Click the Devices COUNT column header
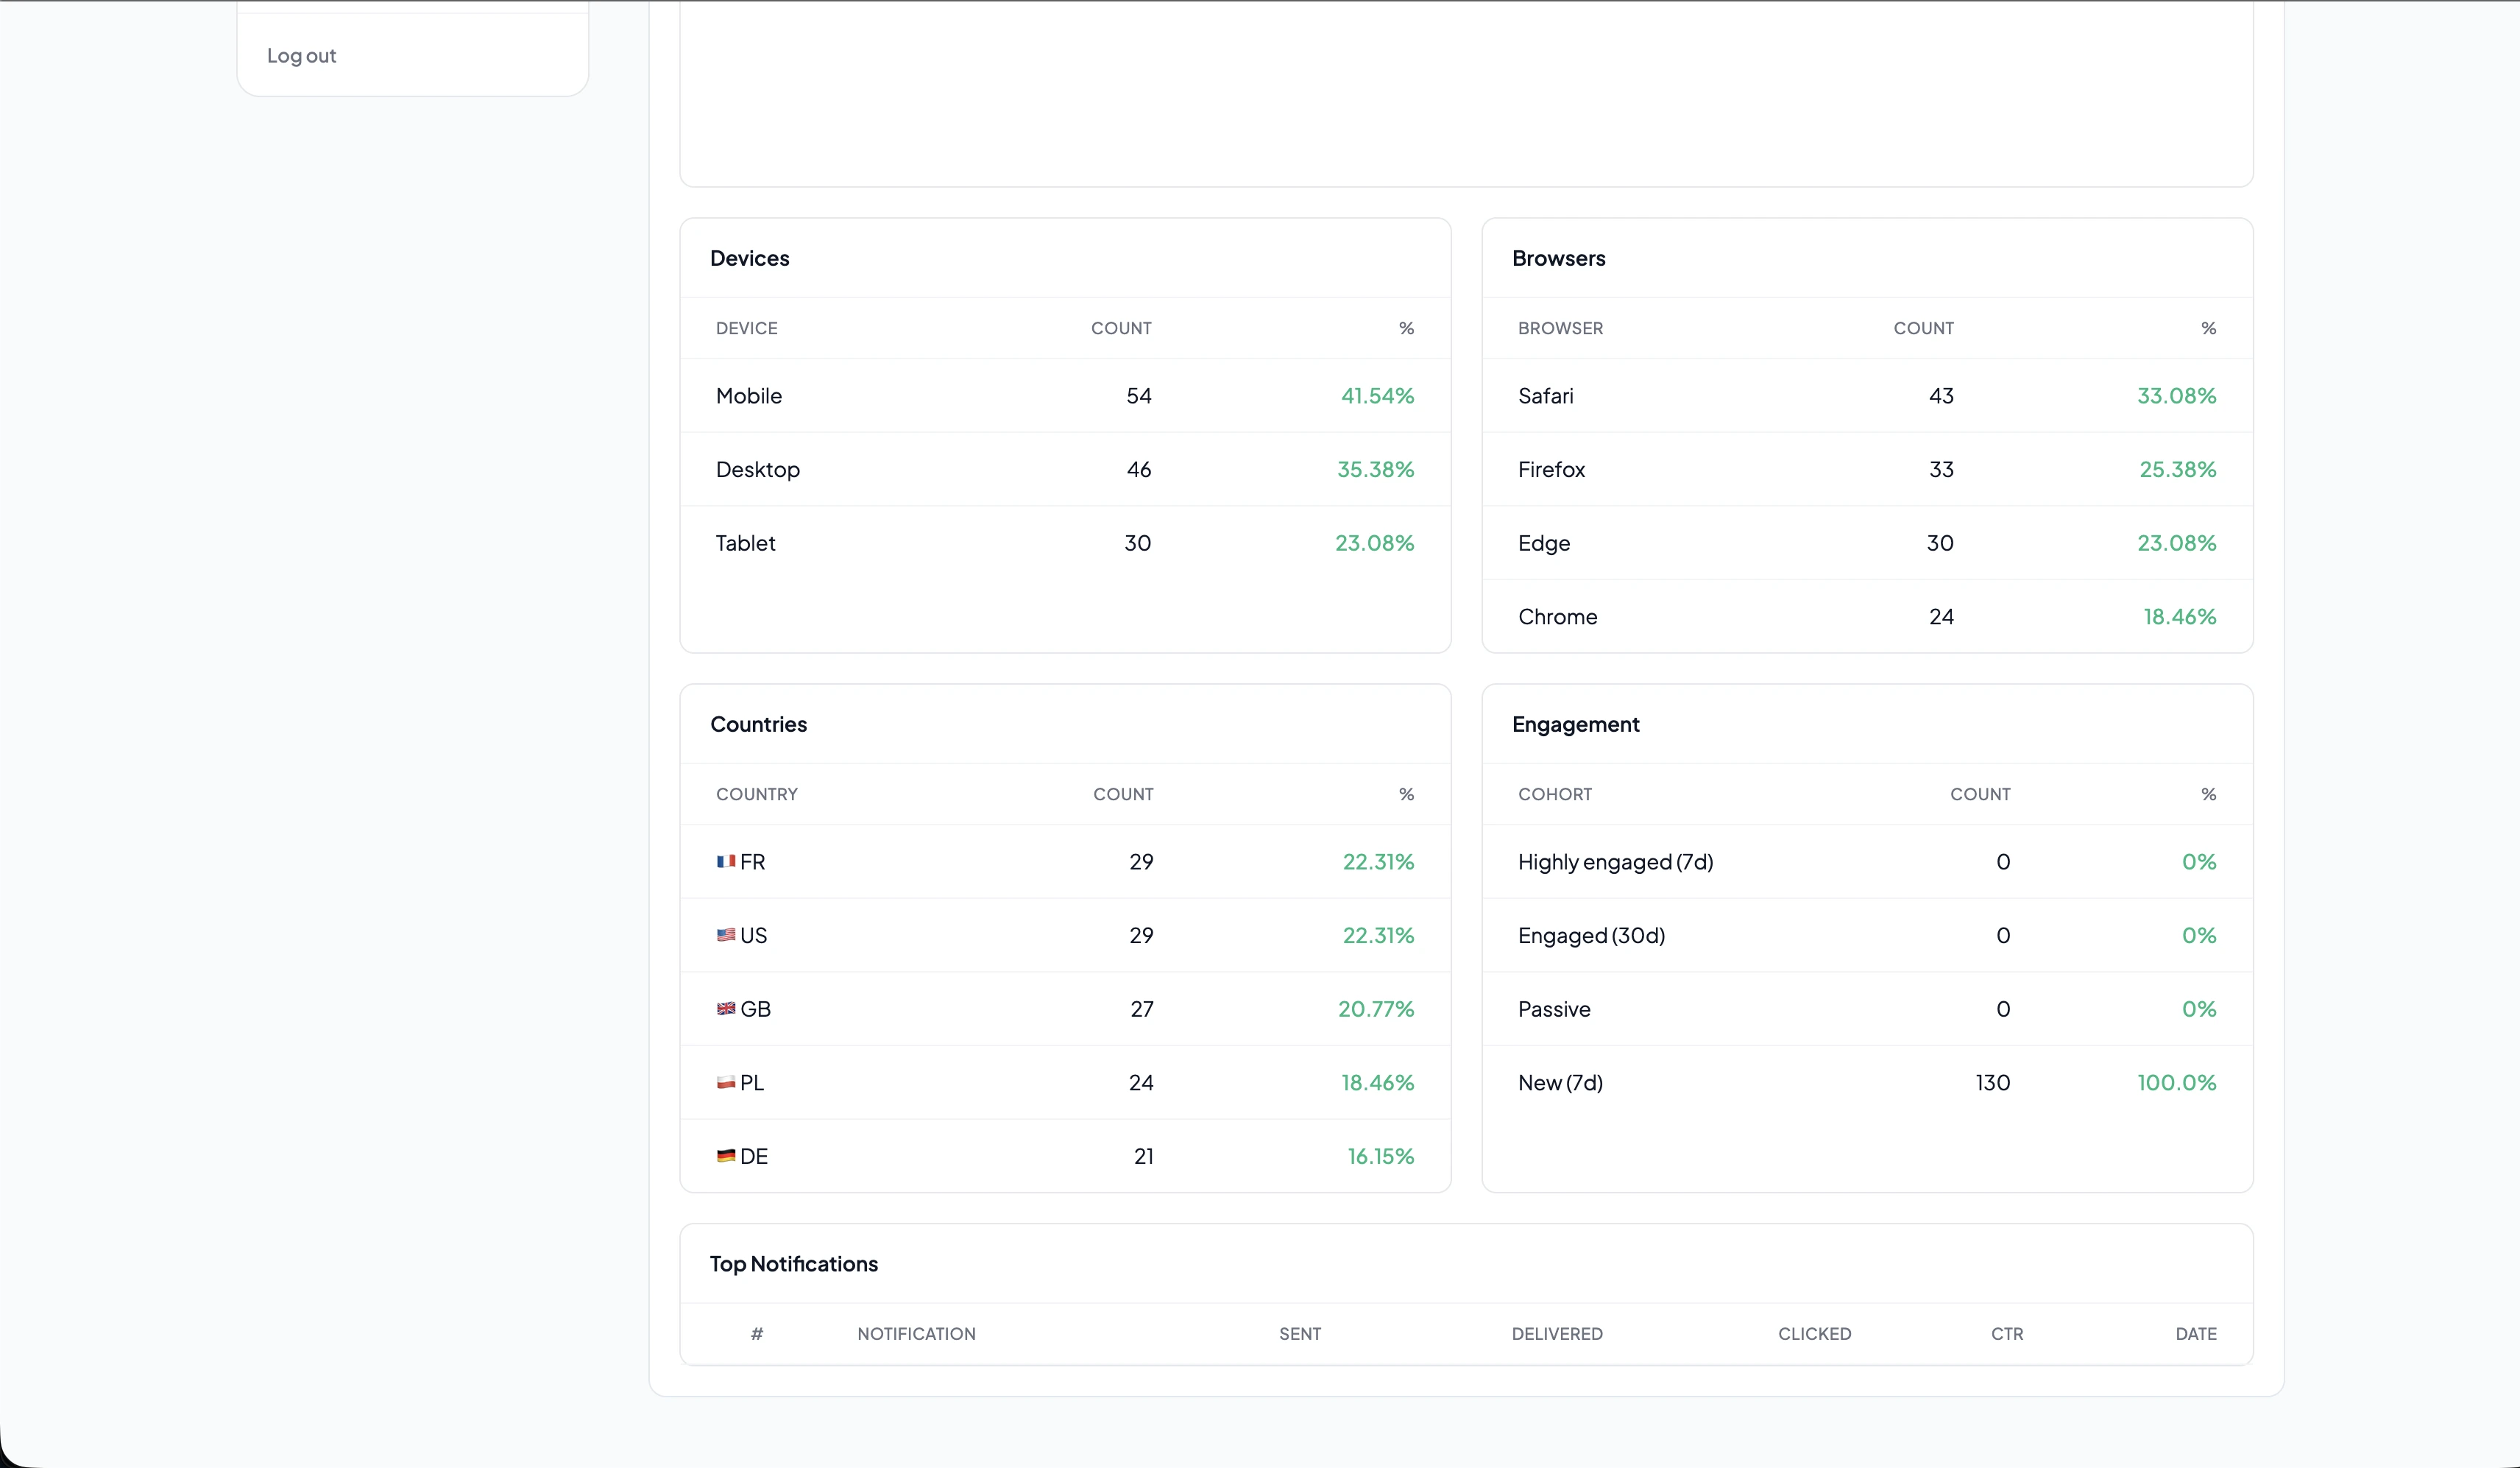The width and height of the screenshot is (2520, 1468). [1120, 328]
